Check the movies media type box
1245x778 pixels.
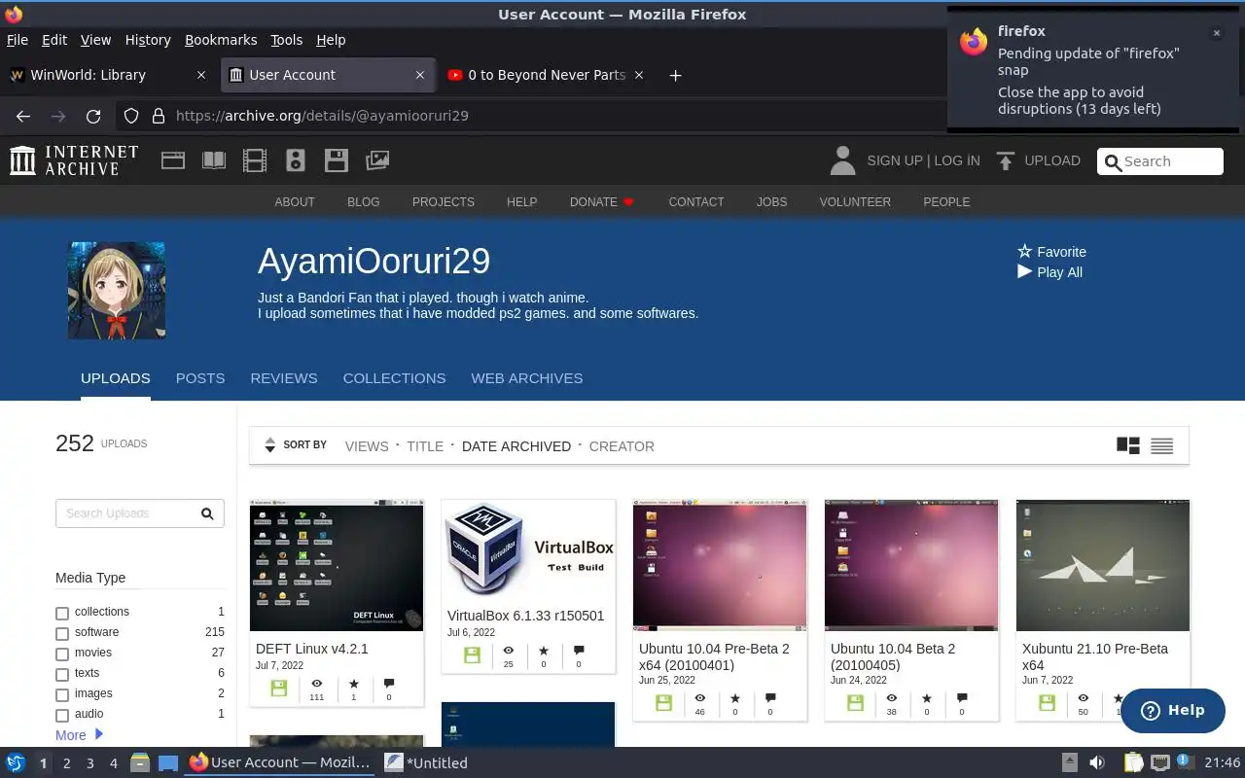click(x=62, y=654)
